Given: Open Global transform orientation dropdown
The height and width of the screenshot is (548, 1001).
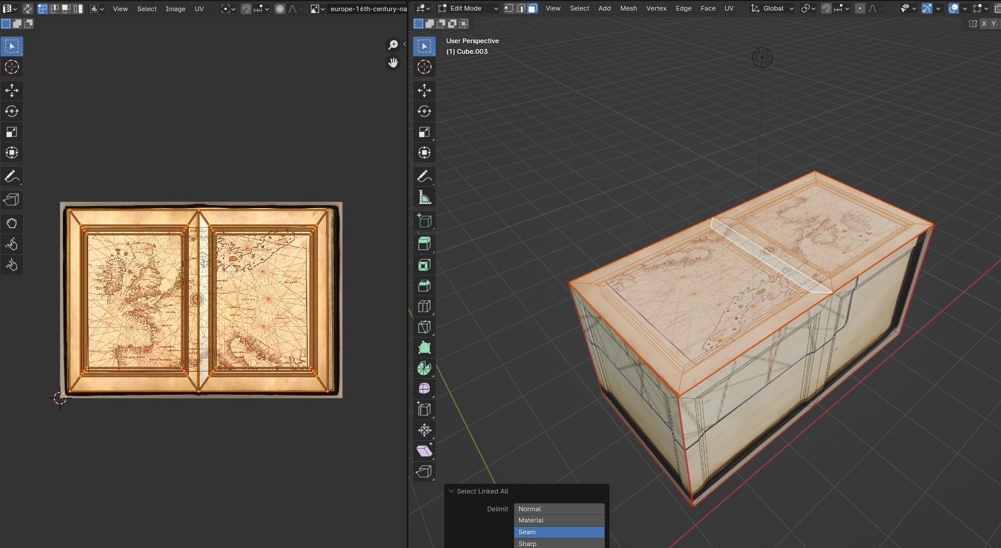Looking at the screenshot, I should pos(772,8).
